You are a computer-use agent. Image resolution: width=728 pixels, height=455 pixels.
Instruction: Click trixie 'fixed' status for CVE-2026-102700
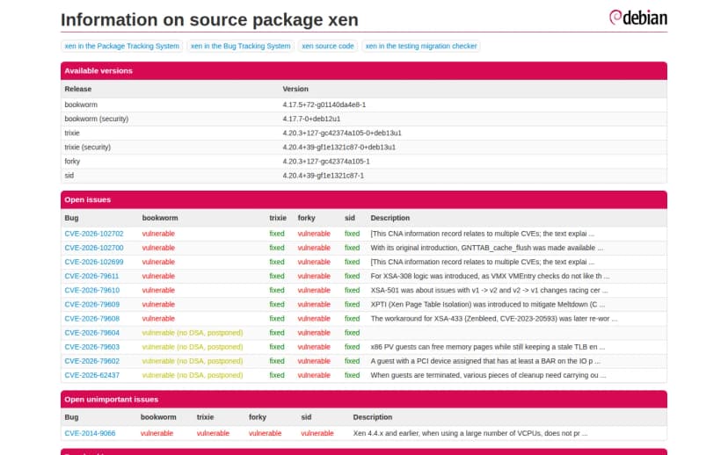277,248
